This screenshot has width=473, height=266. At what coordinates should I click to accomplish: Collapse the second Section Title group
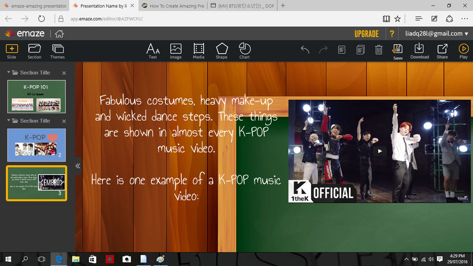pos(8,120)
